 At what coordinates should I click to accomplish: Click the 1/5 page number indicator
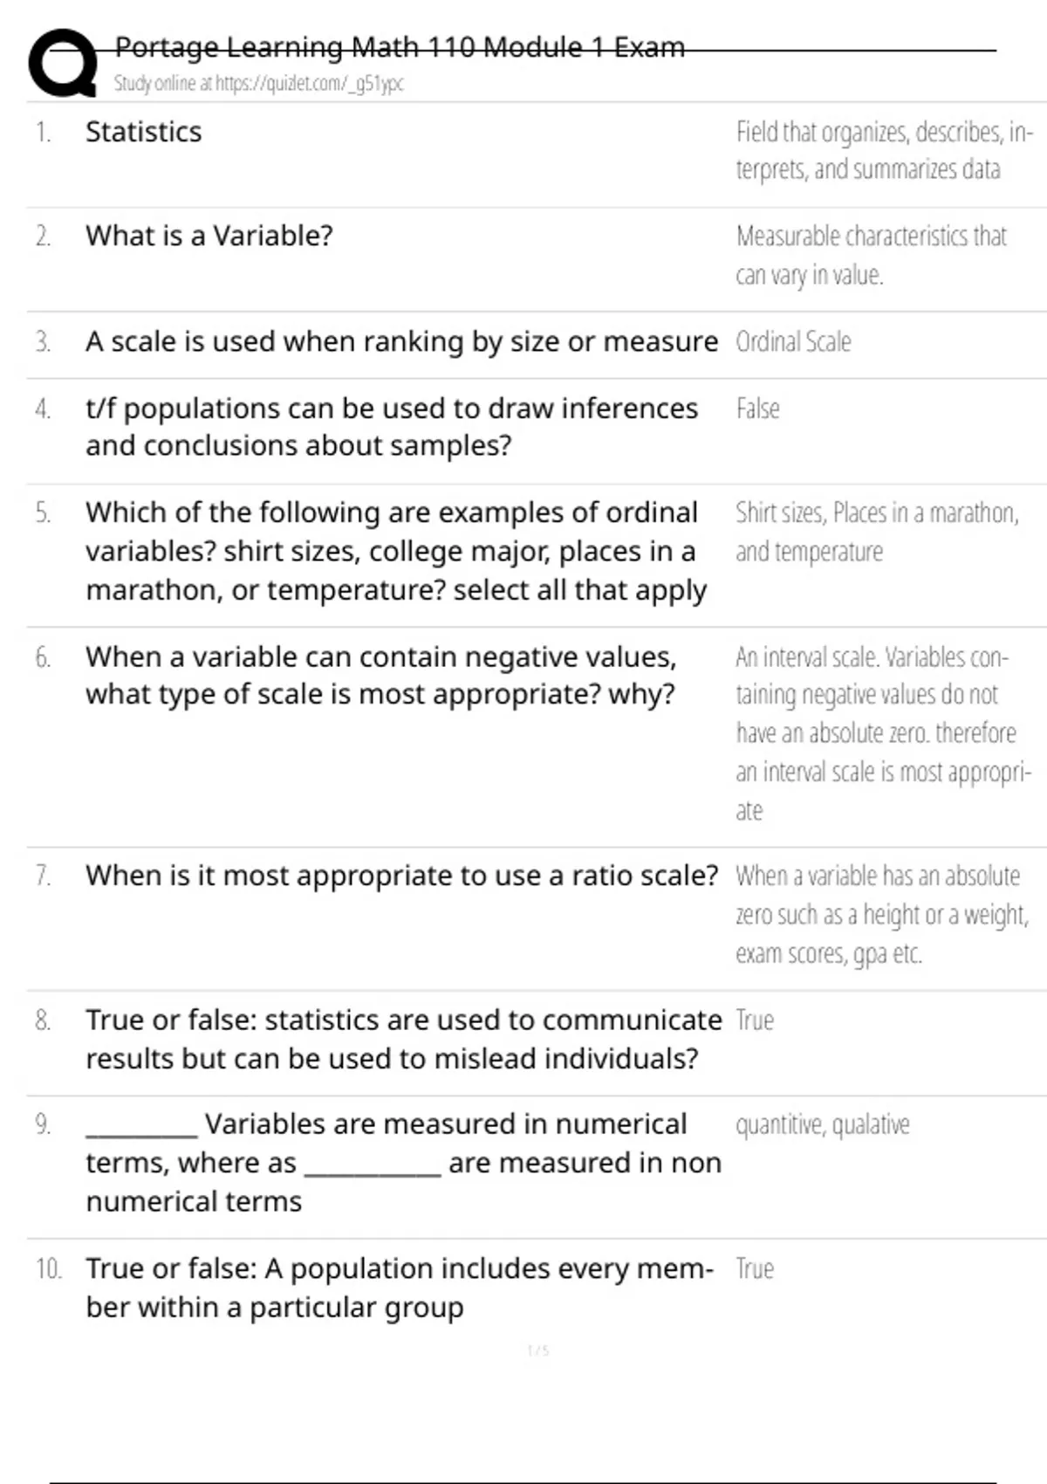538,1350
